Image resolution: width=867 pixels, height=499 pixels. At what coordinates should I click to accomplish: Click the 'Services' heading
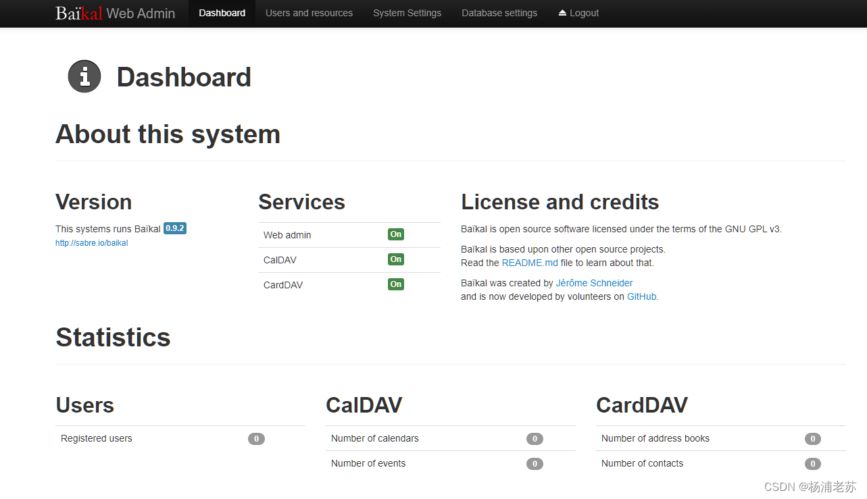click(301, 202)
